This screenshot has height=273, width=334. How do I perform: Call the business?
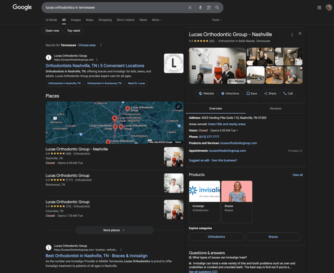point(288,93)
